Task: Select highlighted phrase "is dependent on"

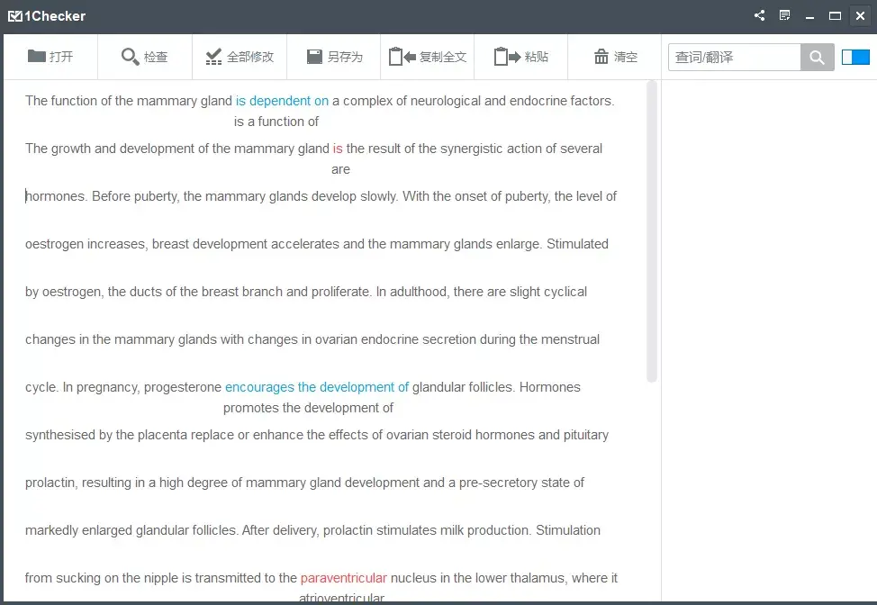Action: click(x=282, y=101)
